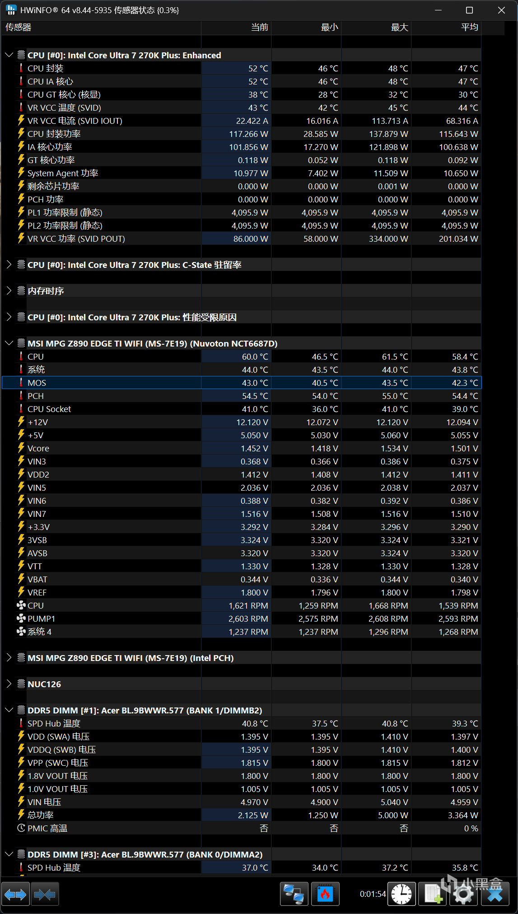
Task: Expand the NUC126 sensor group
Action: [x=9, y=684]
